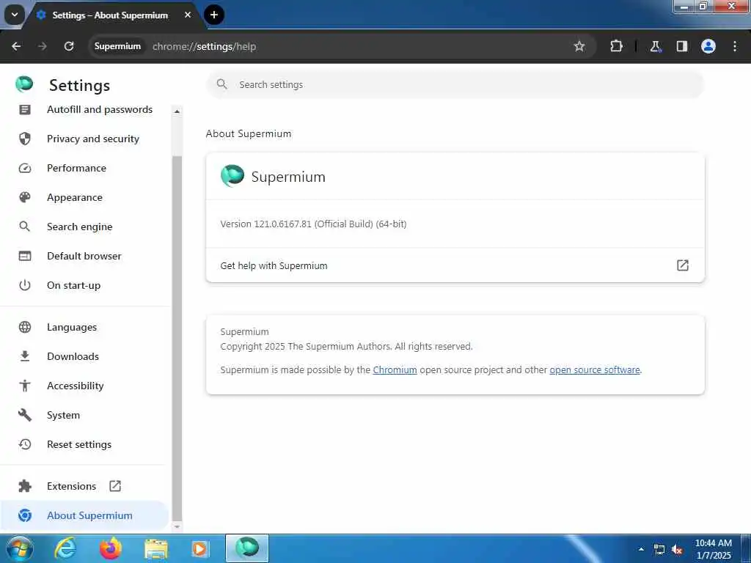Click the magnifier icon in Search settings
The width and height of the screenshot is (751, 563).
coord(221,84)
